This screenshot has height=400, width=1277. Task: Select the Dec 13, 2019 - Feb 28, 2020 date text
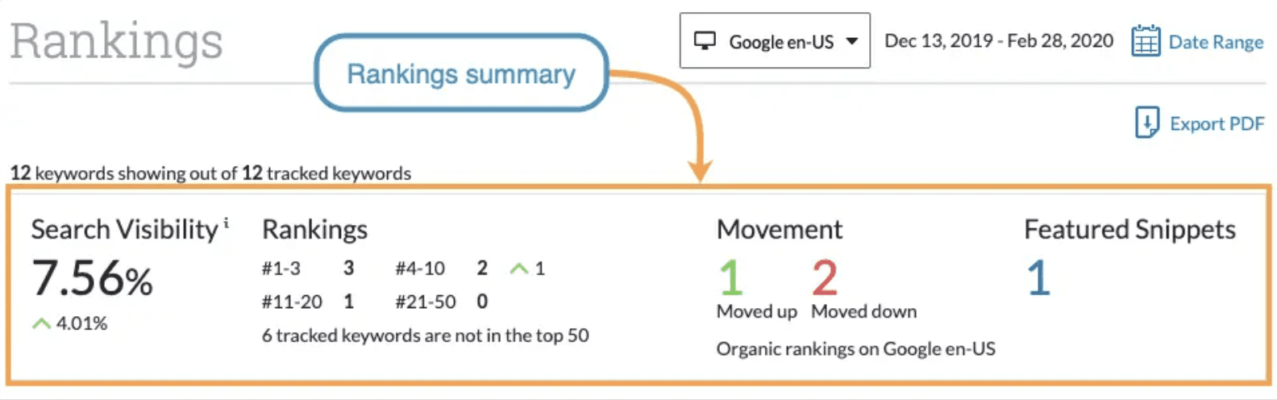point(998,41)
